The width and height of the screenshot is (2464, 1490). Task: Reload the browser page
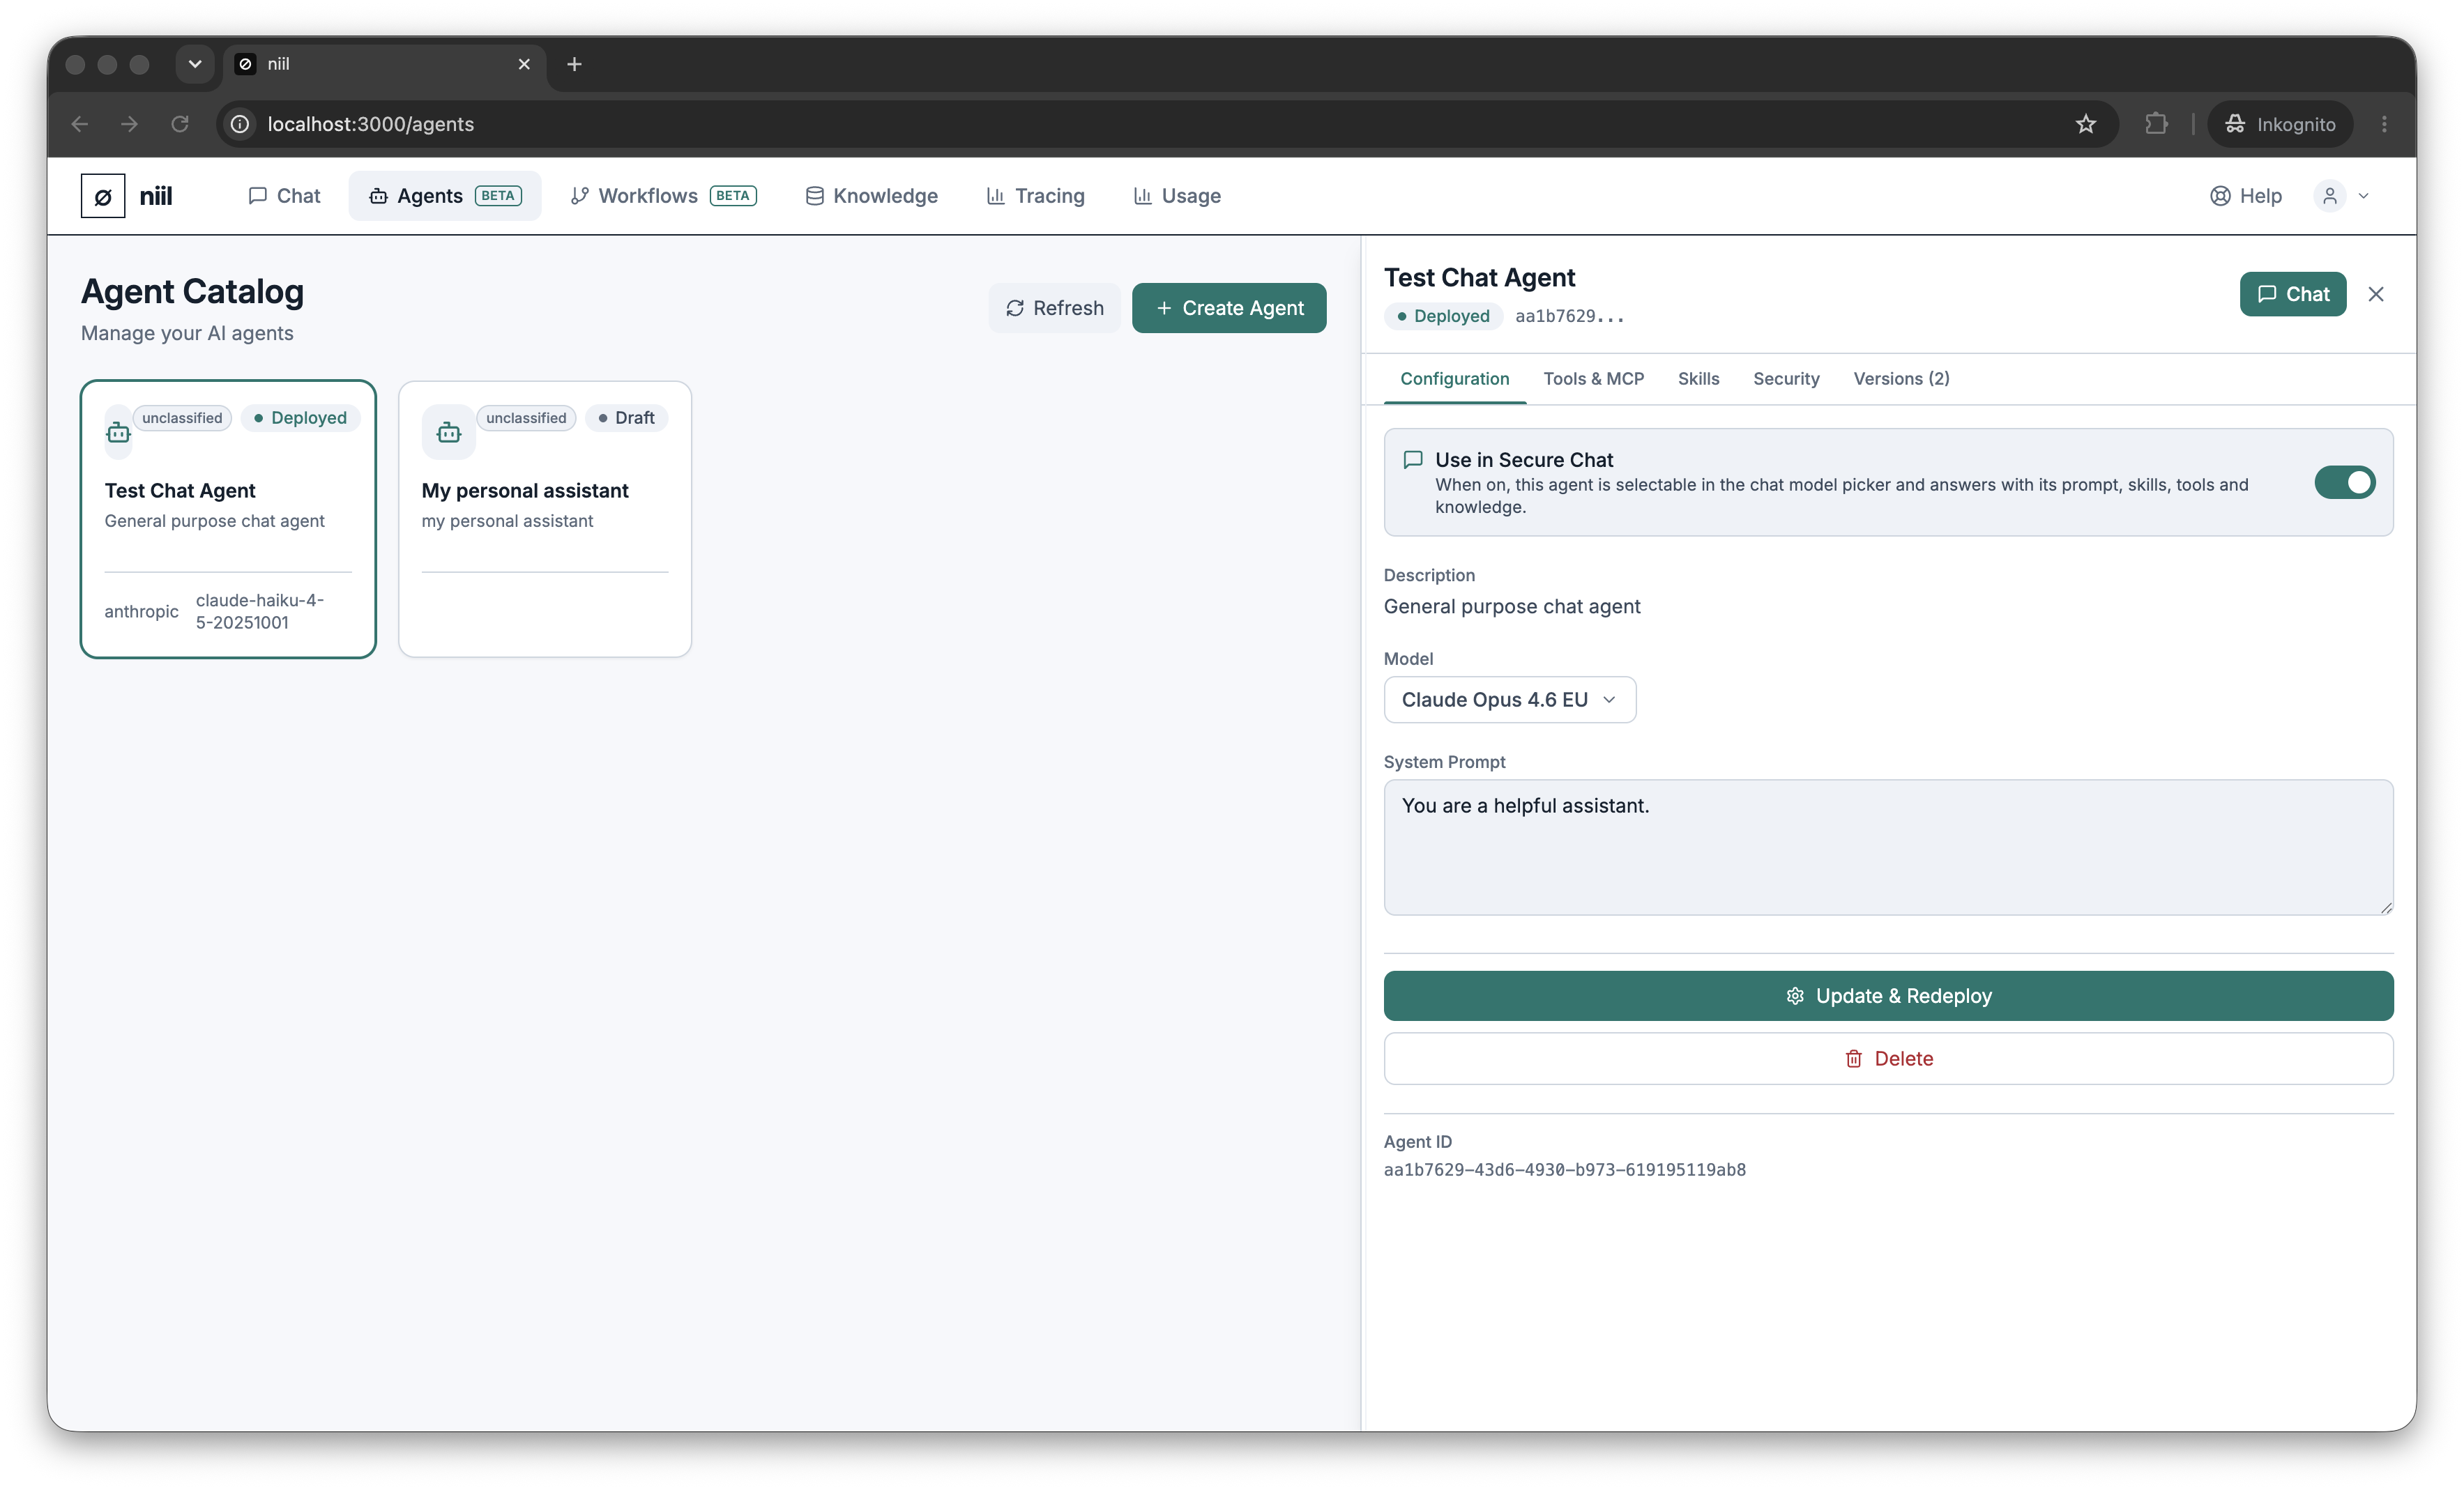pyautogui.click(x=180, y=124)
